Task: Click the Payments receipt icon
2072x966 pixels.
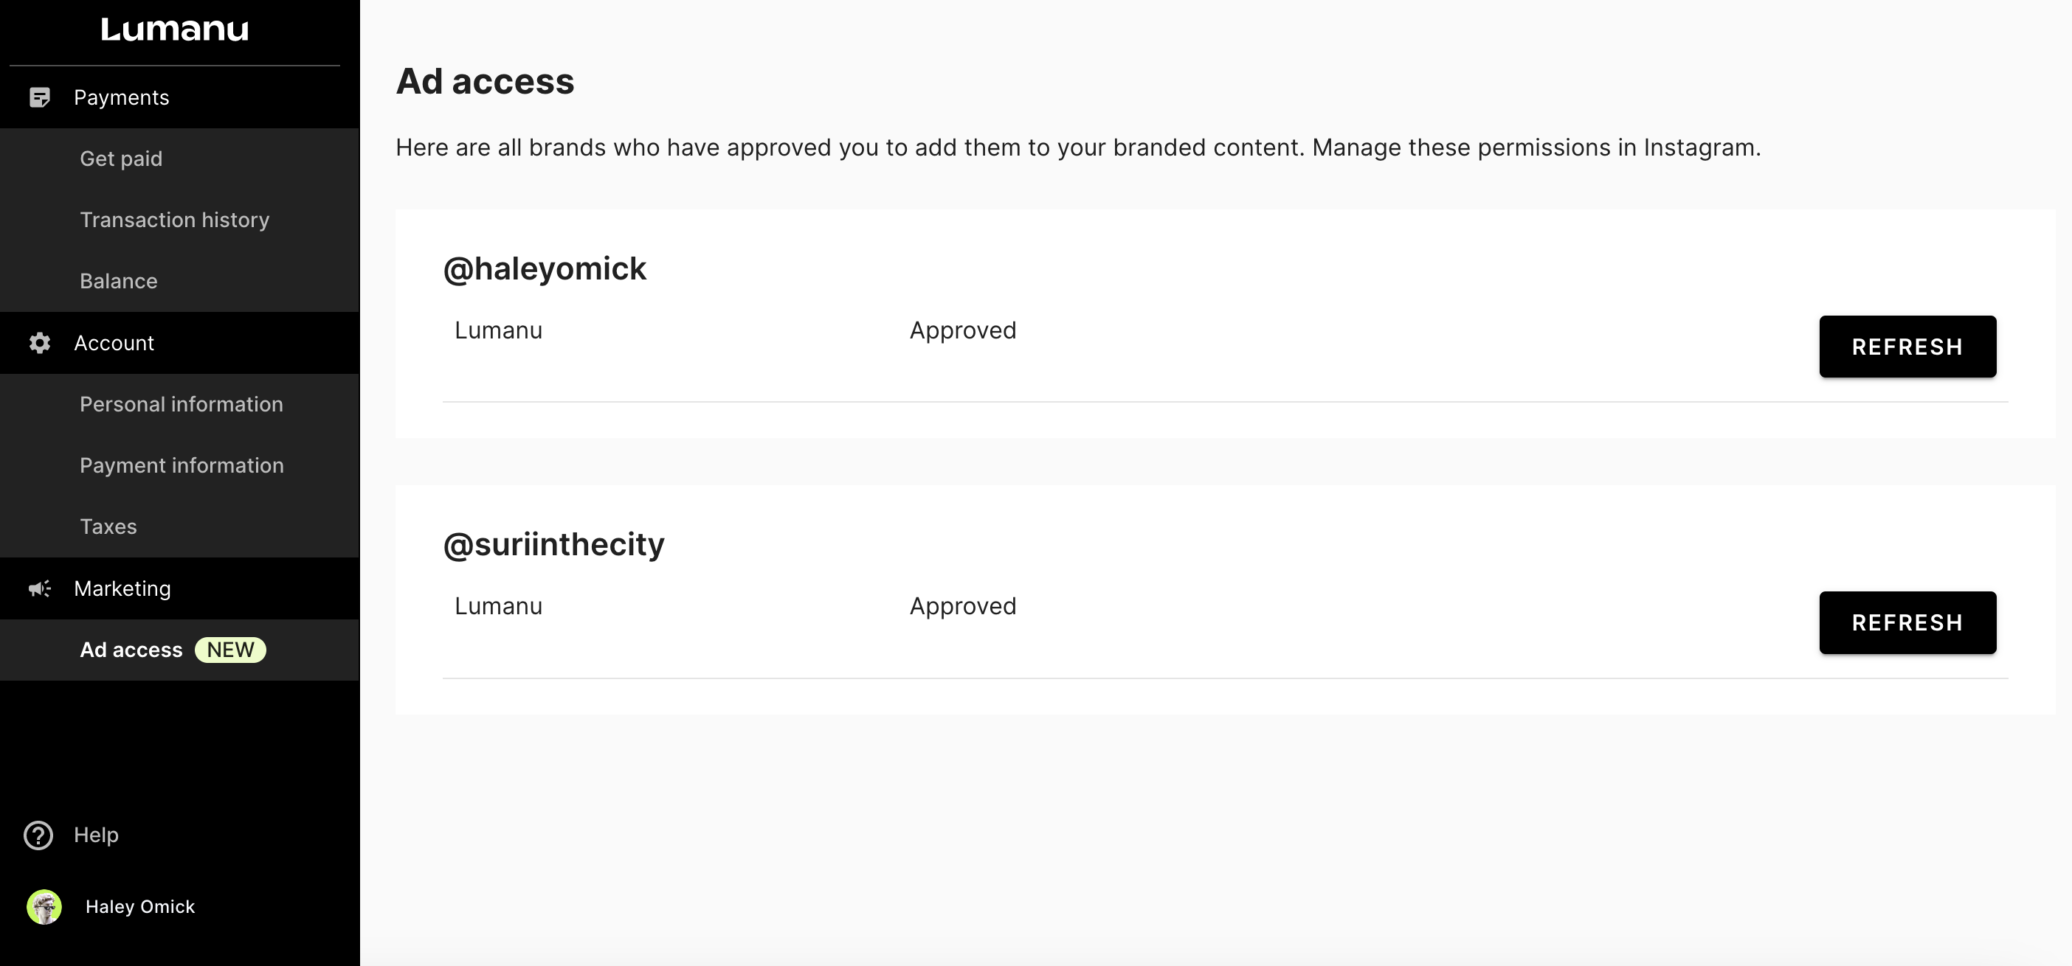Action: 39,97
